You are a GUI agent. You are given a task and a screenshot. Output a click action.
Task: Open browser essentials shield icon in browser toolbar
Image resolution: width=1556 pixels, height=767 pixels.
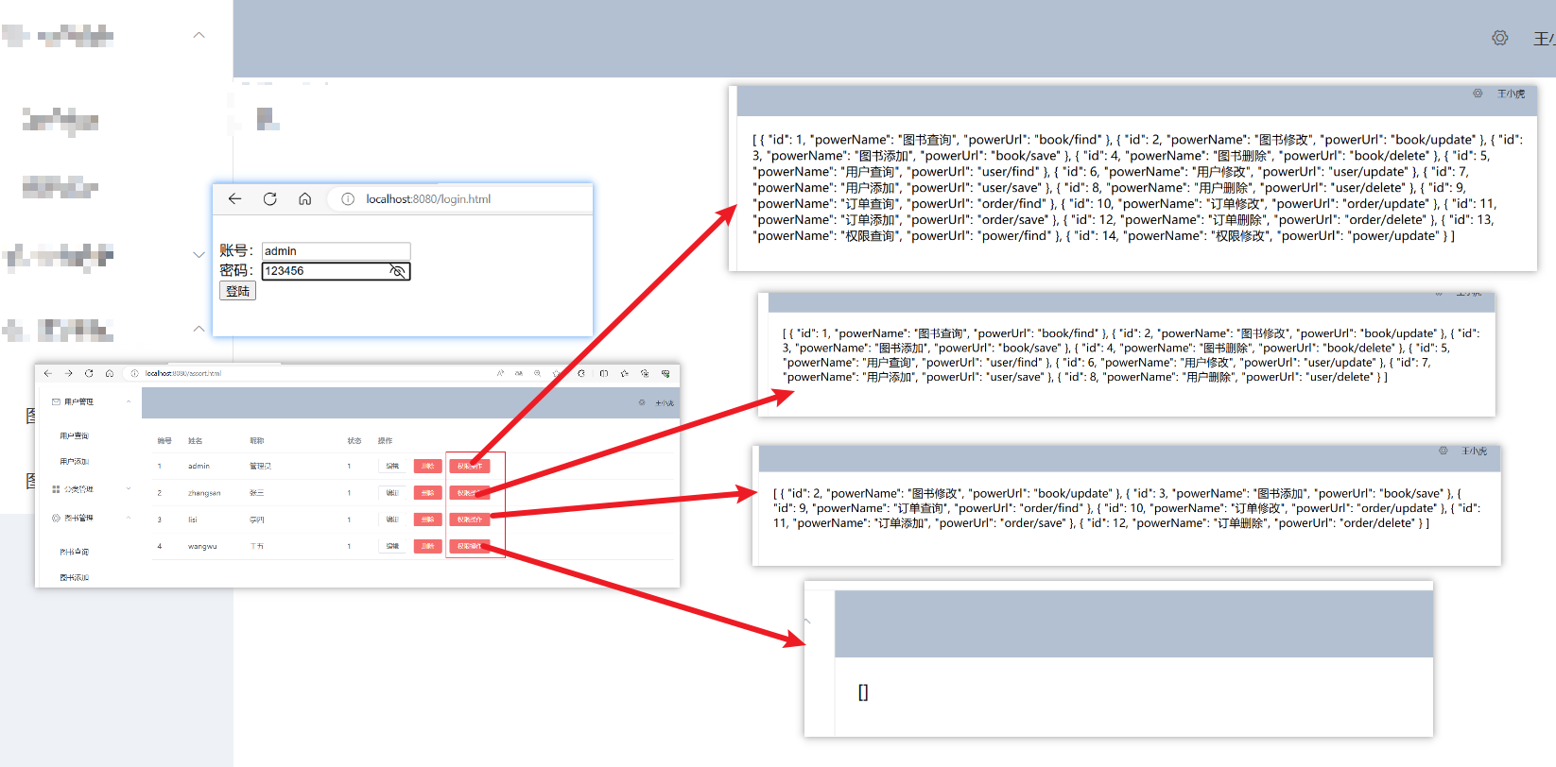(x=666, y=373)
